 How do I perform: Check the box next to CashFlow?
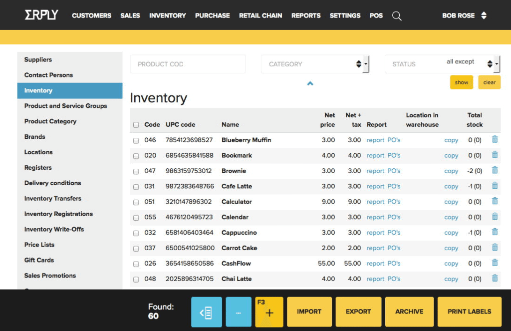[x=136, y=263]
